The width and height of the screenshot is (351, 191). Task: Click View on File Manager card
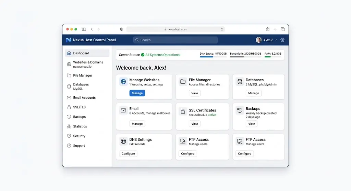coord(195,93)
